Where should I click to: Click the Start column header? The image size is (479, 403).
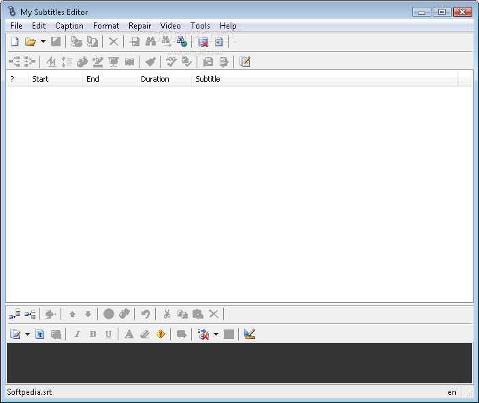[x=55, y=79]
